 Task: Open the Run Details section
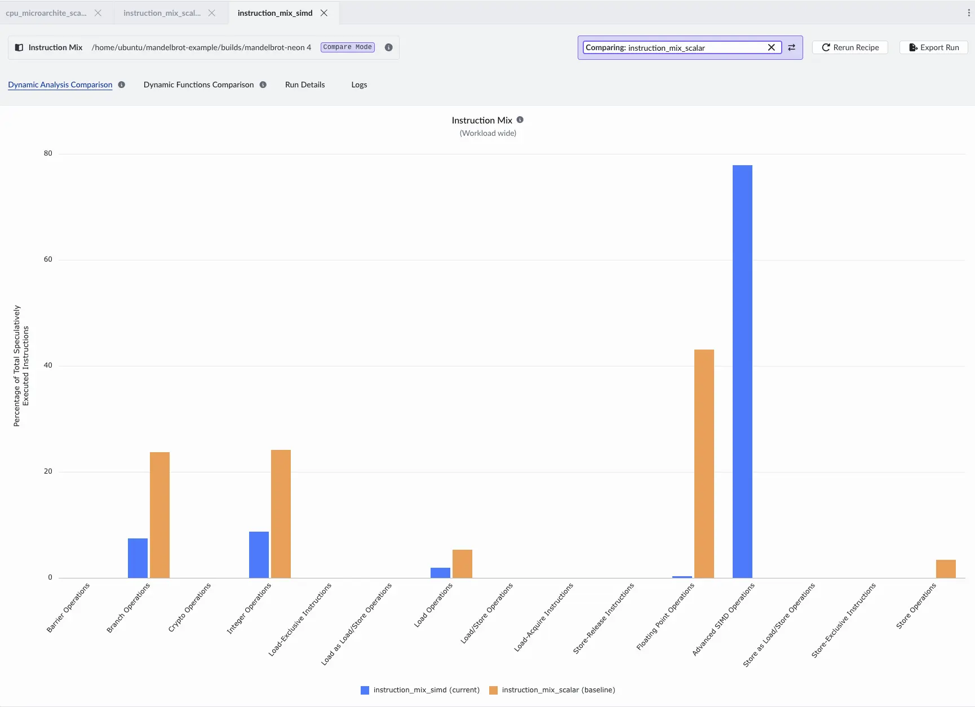tap(305, 85)
